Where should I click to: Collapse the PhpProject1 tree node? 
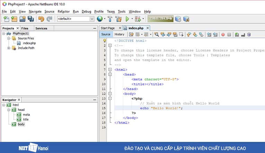(4, 34)
